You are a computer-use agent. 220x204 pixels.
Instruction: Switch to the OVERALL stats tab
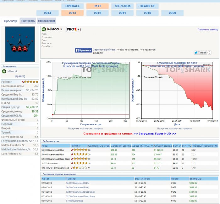pyautogui.click(x=72, y=6)
